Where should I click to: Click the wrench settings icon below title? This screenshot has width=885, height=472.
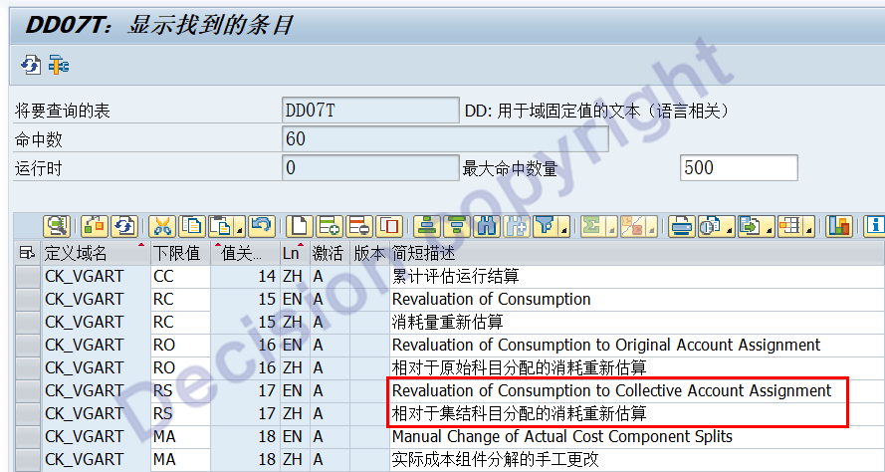click(59, 66)
